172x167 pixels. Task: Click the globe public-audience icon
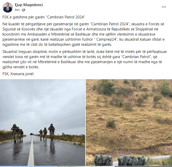(24, 10)
